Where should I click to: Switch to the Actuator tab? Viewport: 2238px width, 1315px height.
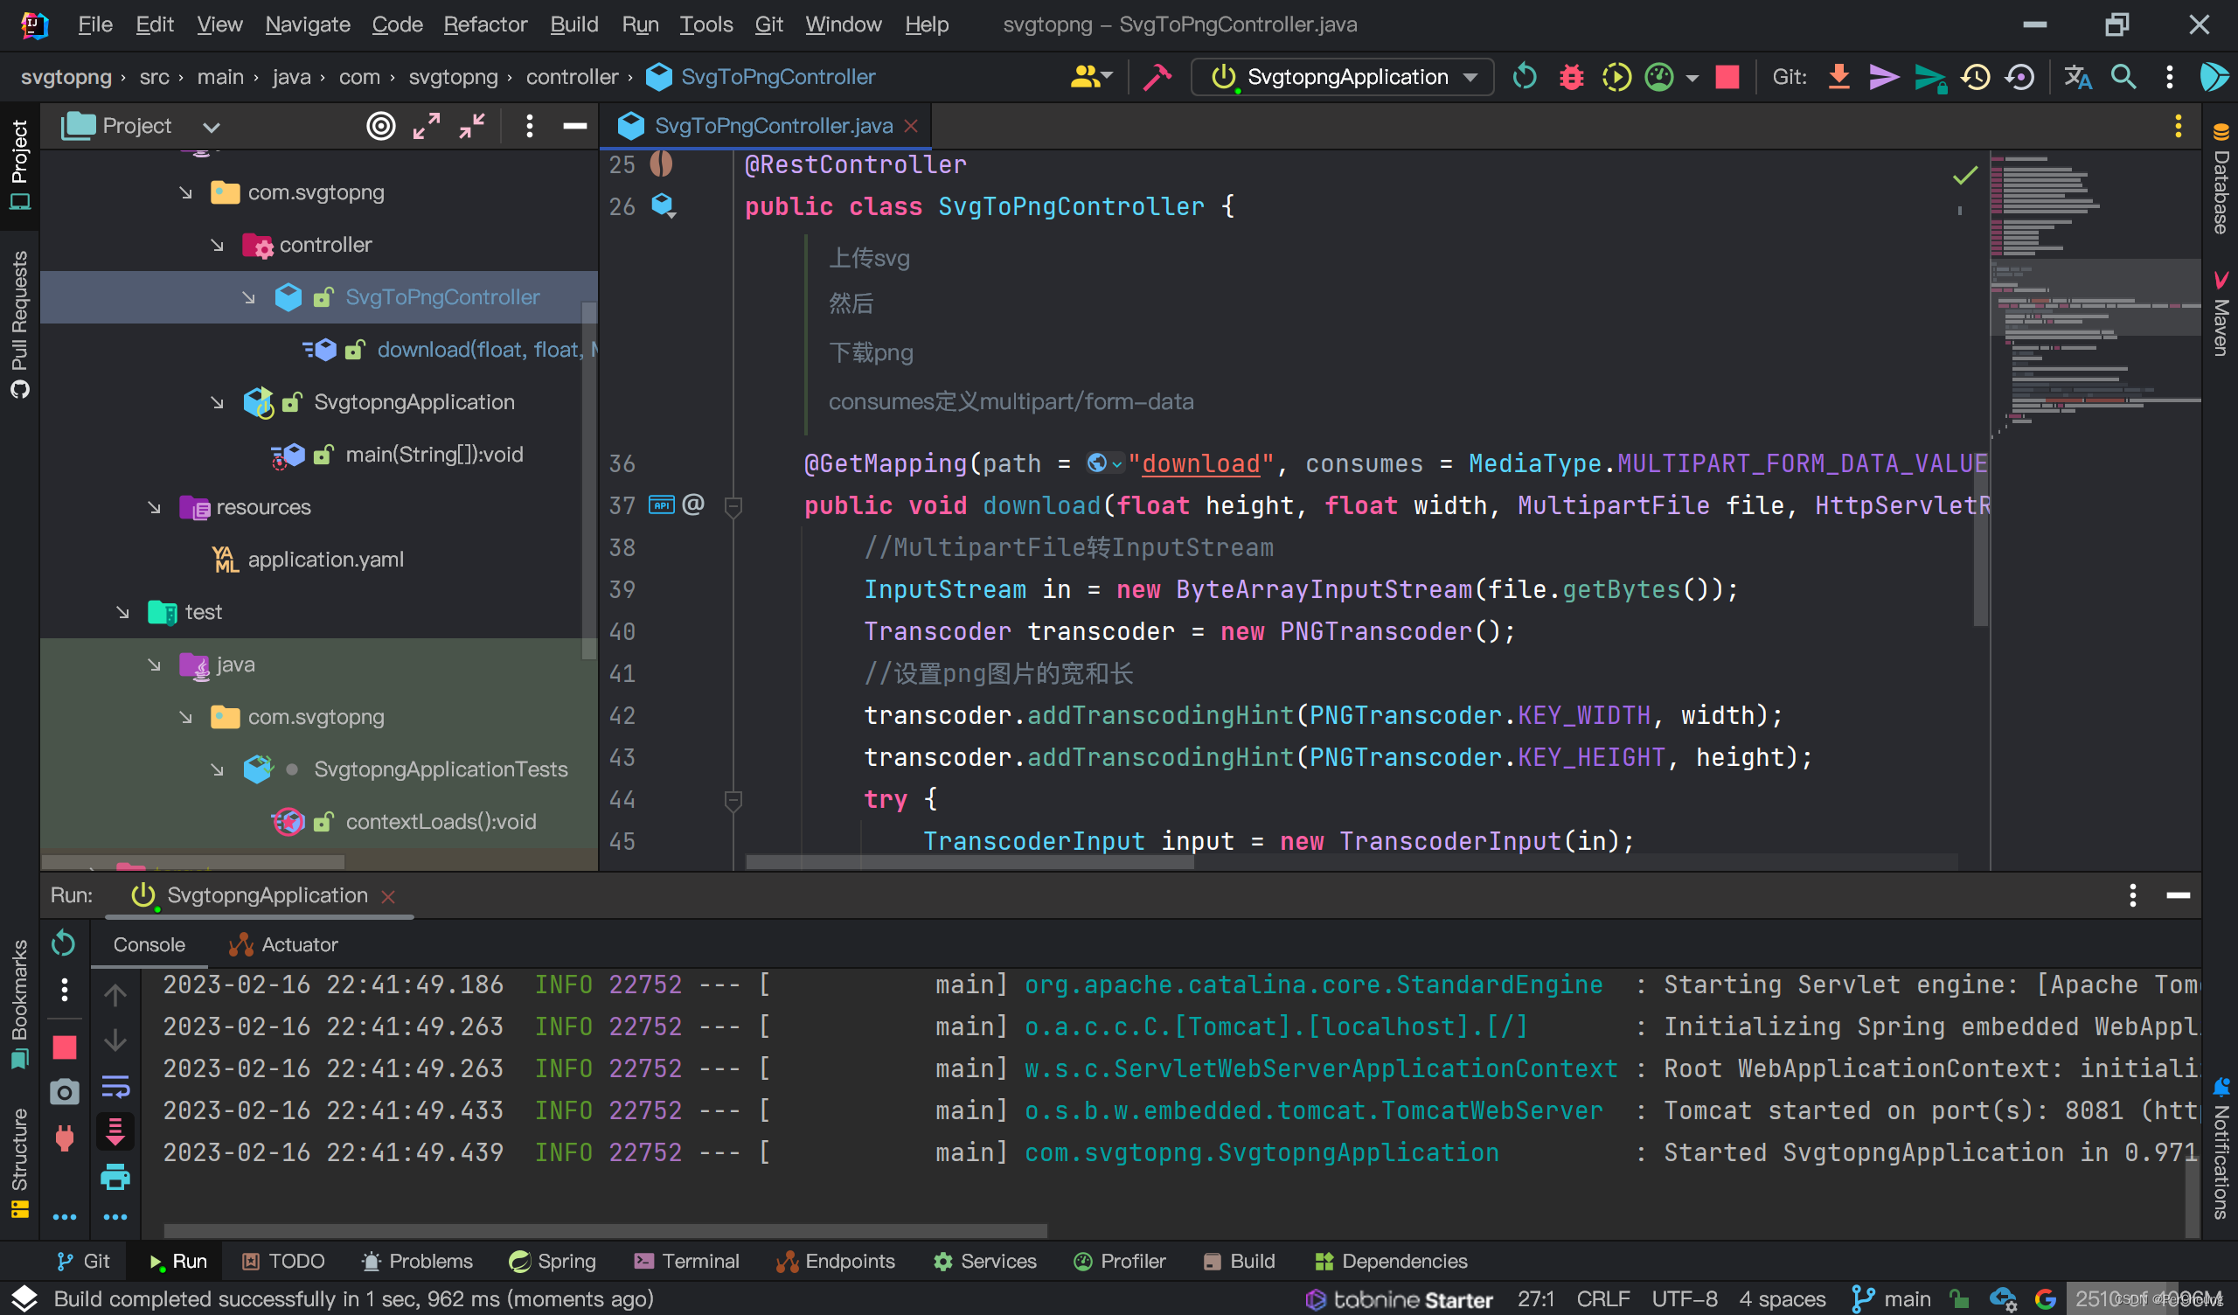(x=283, y=944)
